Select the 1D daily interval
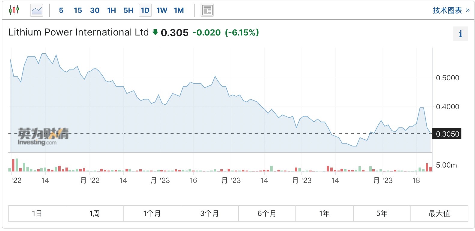The width and height of the screenshot is (475, 231). tap(145, 11)
